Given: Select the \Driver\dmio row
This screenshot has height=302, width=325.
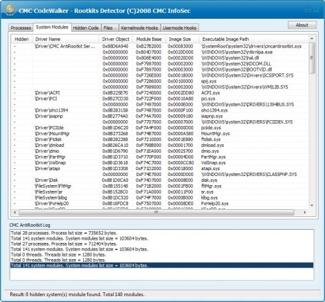Looking at the screenshot, I should tap(160, 151).
